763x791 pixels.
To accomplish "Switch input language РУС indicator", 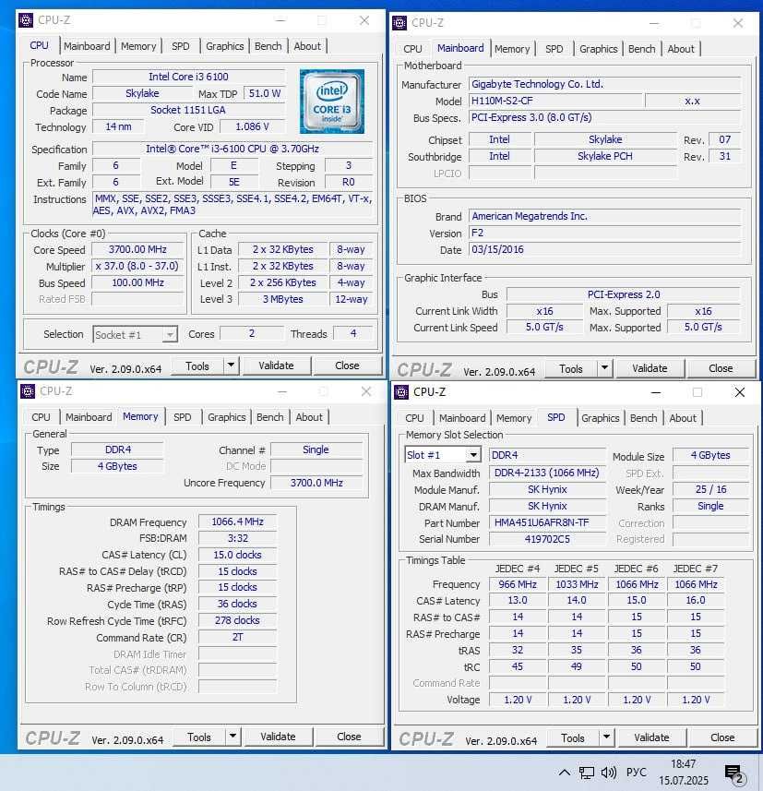I will [x=636, y=773].
